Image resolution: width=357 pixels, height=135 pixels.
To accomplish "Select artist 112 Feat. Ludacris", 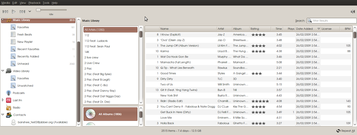I will pos(111,41).
